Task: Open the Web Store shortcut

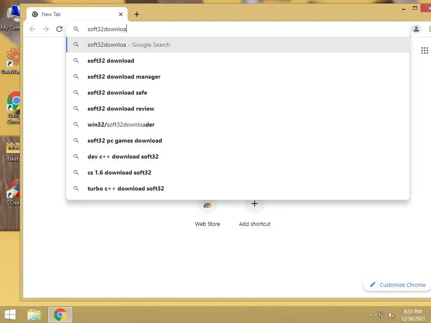Action: [x=208, y=214]
